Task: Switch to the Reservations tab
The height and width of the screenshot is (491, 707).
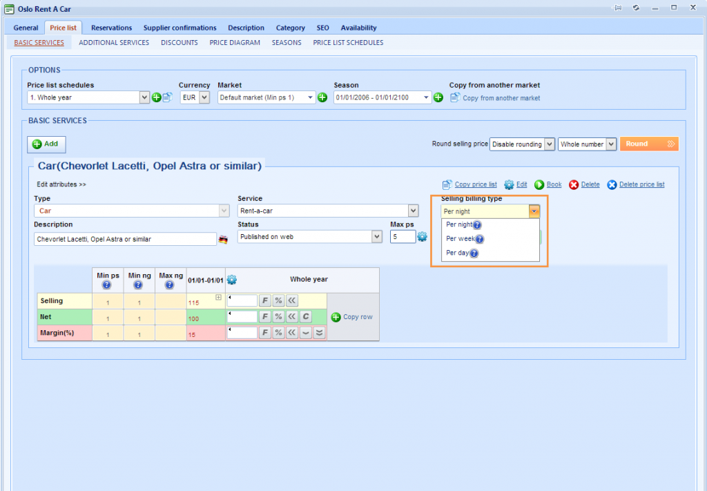Action: click(111, 28)
